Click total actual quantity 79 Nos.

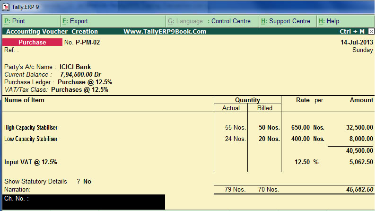coord(235,189)
